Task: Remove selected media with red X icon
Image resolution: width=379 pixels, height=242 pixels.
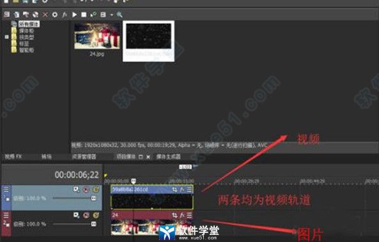Action: [x=45, y=15]
